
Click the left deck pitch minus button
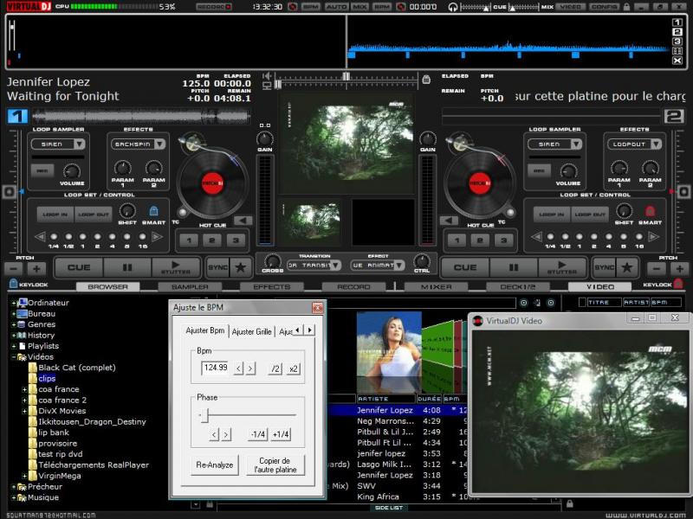pyautogui.click(x=13, y=269)
